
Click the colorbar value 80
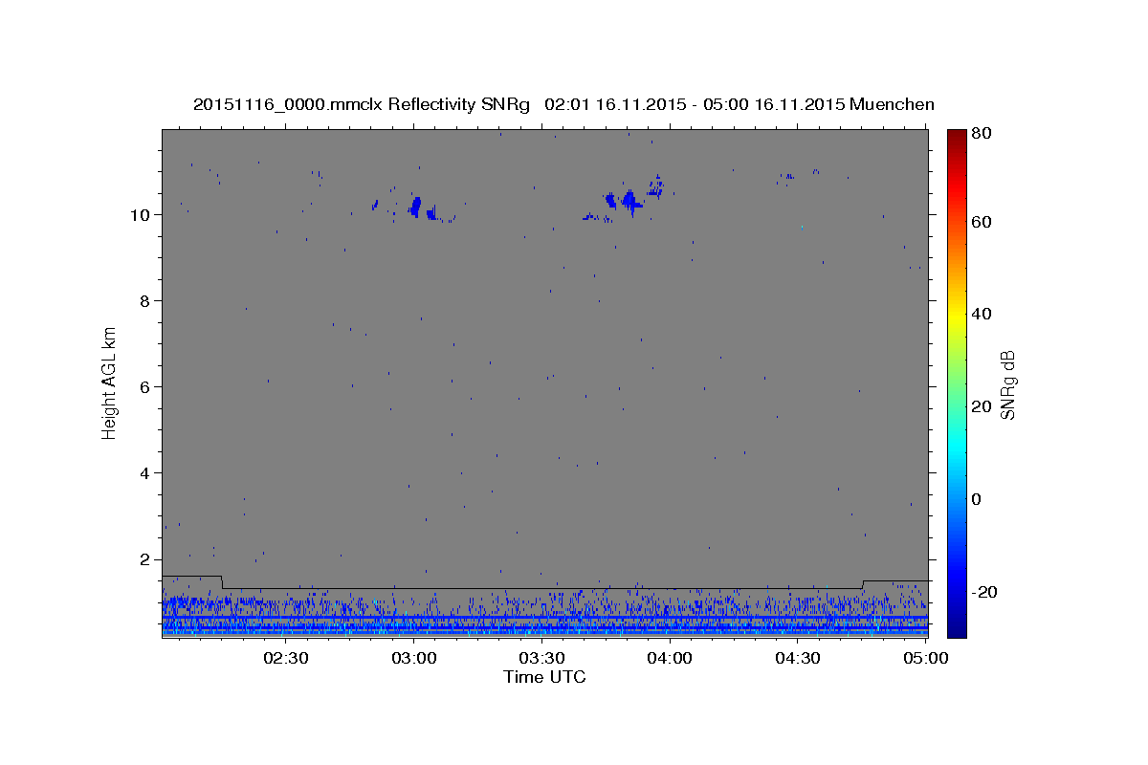(982, 133)
